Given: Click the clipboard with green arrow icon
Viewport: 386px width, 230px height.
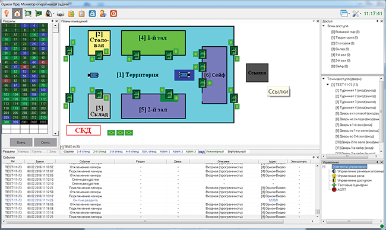Looking at the screenshot, I should [71, 13].
